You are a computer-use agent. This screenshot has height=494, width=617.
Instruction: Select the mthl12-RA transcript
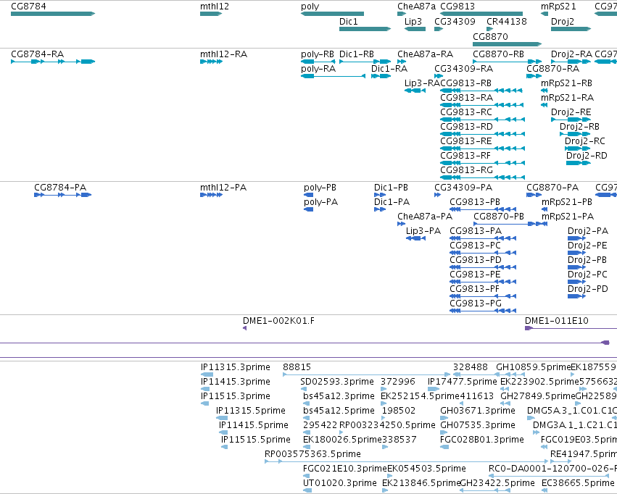211,62
